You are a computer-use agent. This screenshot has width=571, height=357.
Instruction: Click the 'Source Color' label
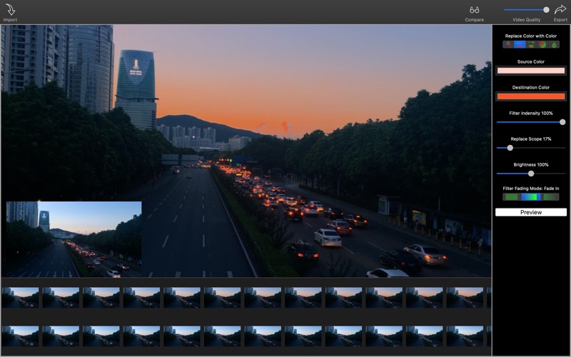pos(531,61)
